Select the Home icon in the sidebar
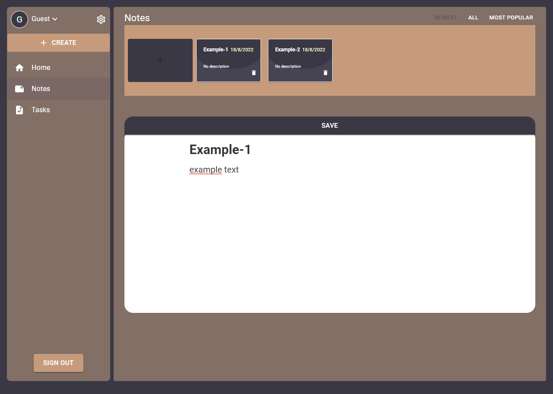Image resolution: width=553 pixels, height=394 pixels. tap(19, 67)
